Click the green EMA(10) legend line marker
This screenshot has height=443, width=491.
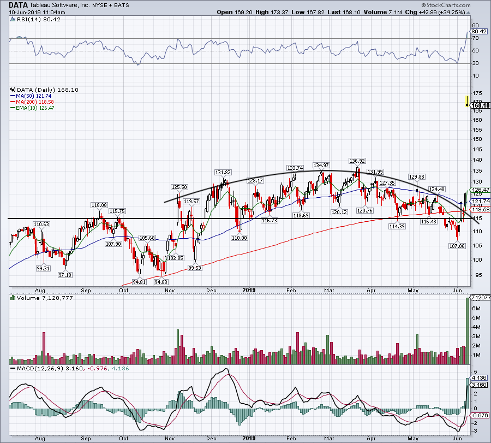(13, 108)
